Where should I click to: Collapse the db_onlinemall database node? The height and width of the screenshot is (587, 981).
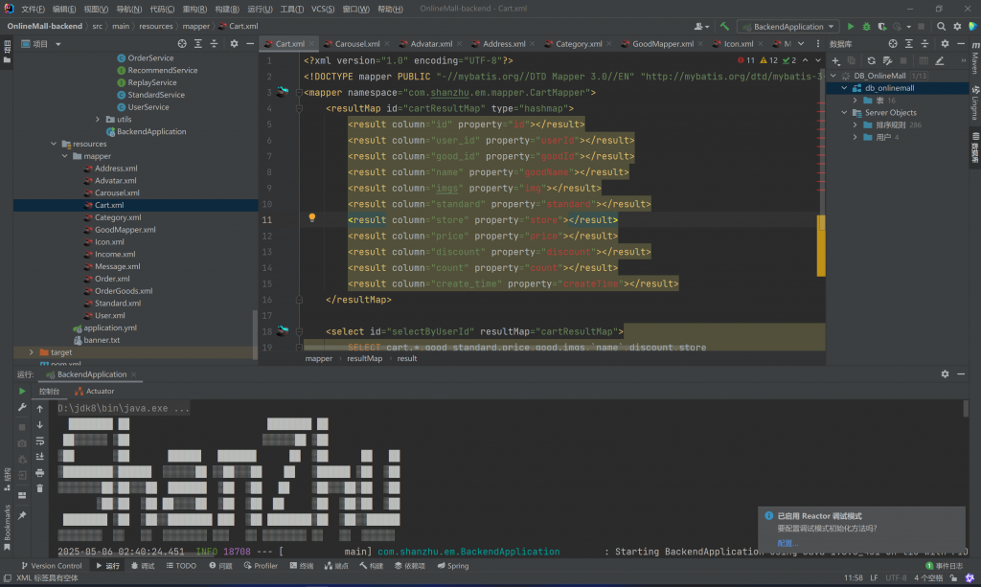click(x=844, y=88)
